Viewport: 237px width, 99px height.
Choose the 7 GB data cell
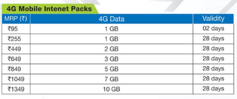point(112,79)
